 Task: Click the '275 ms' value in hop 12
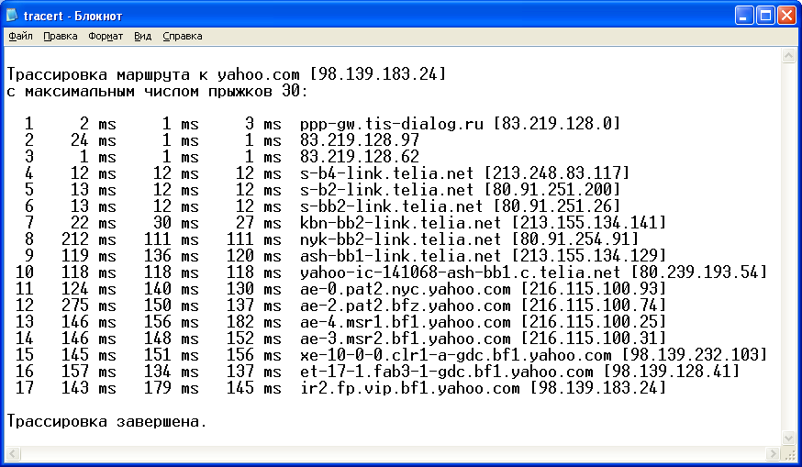pyautogui.click(x=88, y=306)
